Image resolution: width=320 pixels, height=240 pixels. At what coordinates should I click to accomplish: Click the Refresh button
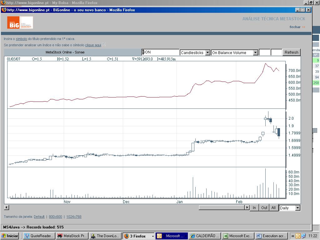click(292, 52)
